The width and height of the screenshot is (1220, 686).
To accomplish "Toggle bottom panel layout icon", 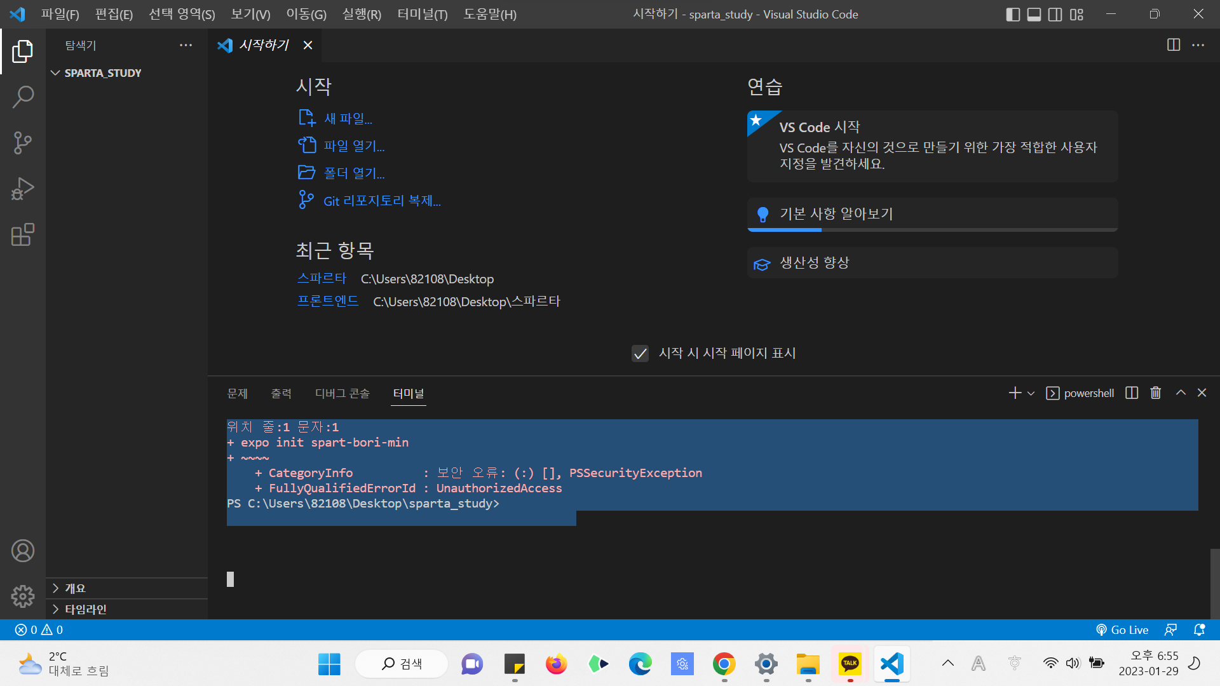I will click(1034, 14).
